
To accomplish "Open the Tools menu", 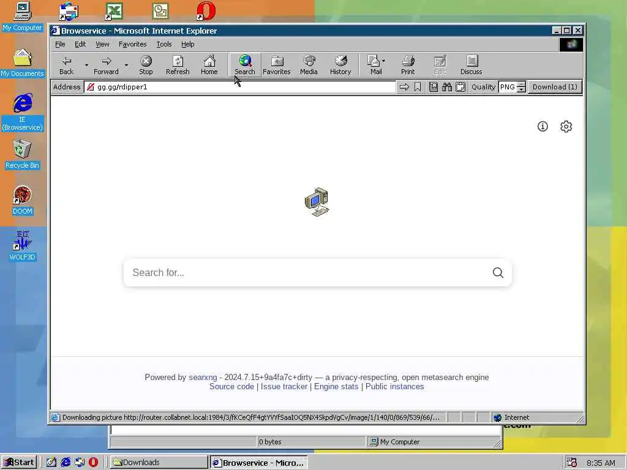I will point(164,44).
